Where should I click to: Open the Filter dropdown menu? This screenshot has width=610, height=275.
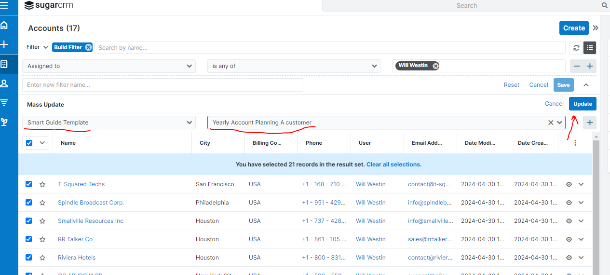(x=37, y=47)
